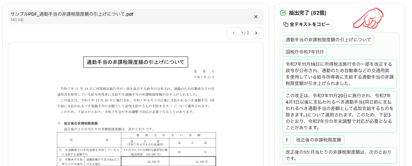Click the boxed PDF document title

tap(136, 62)
